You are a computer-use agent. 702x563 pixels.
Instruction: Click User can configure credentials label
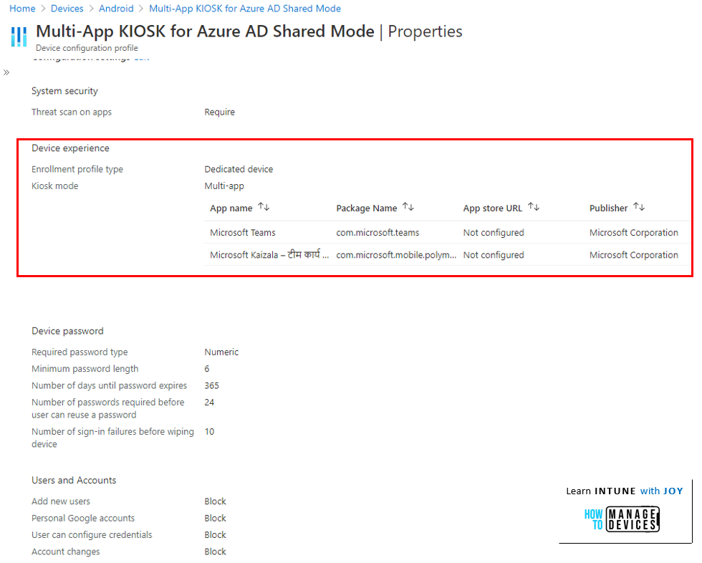tap(92, 535)
